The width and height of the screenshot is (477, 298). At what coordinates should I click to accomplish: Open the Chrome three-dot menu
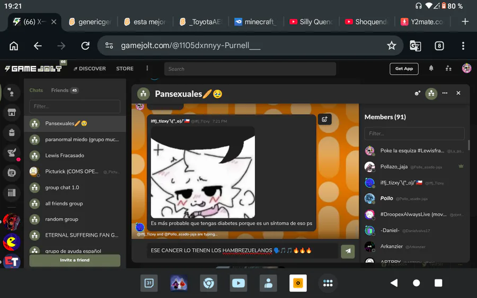pos(463,46)
